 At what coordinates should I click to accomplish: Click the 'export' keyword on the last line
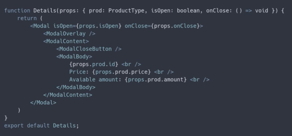(14, 126)
